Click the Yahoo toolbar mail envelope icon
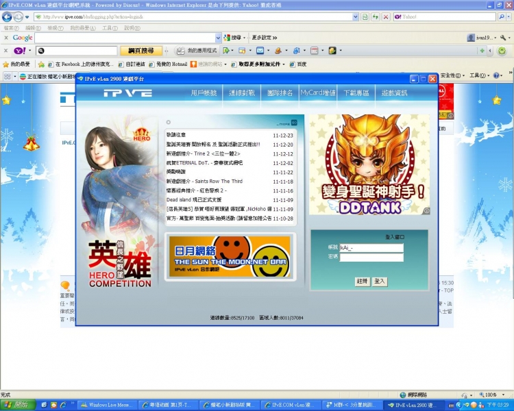The width and height of the screenshot is (514, 411). pyautogui.click(x=260, y=51)
